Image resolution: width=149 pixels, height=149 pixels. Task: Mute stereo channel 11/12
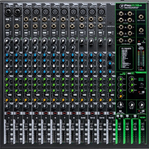pyautogui.click(x=93, y=113)
